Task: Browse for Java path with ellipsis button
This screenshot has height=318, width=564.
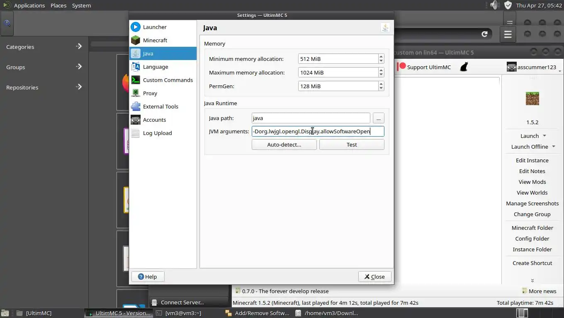Action: pos(378,118)
